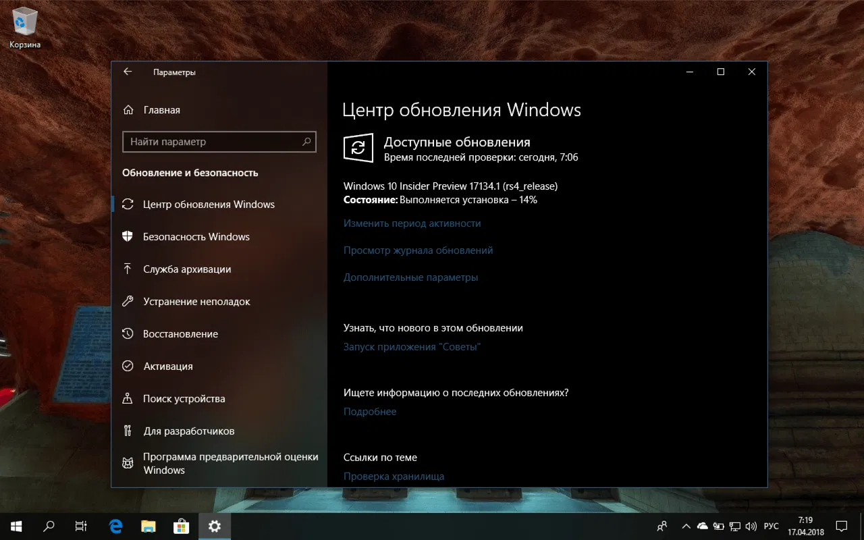The image size is (864, 540).
Task: Click the Узнать, что нового в этом обновлении text
Action: pos(433,328)
